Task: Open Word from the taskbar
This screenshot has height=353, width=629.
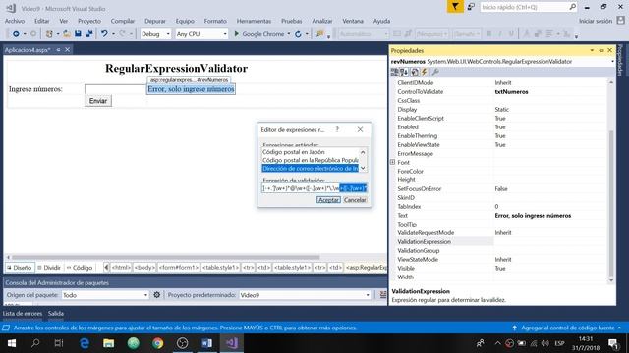Action: (x=206, y=343)
